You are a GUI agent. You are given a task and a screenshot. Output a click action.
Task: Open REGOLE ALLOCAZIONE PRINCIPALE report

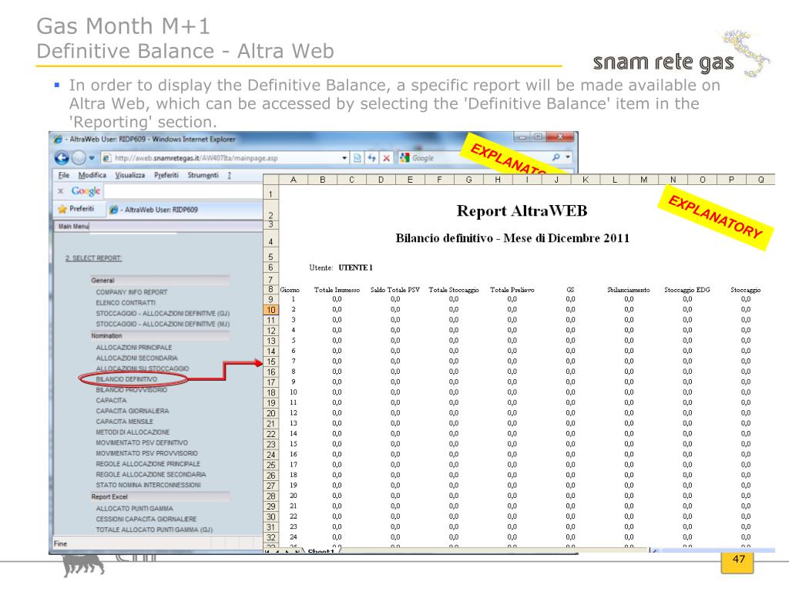tap(148, 463)
